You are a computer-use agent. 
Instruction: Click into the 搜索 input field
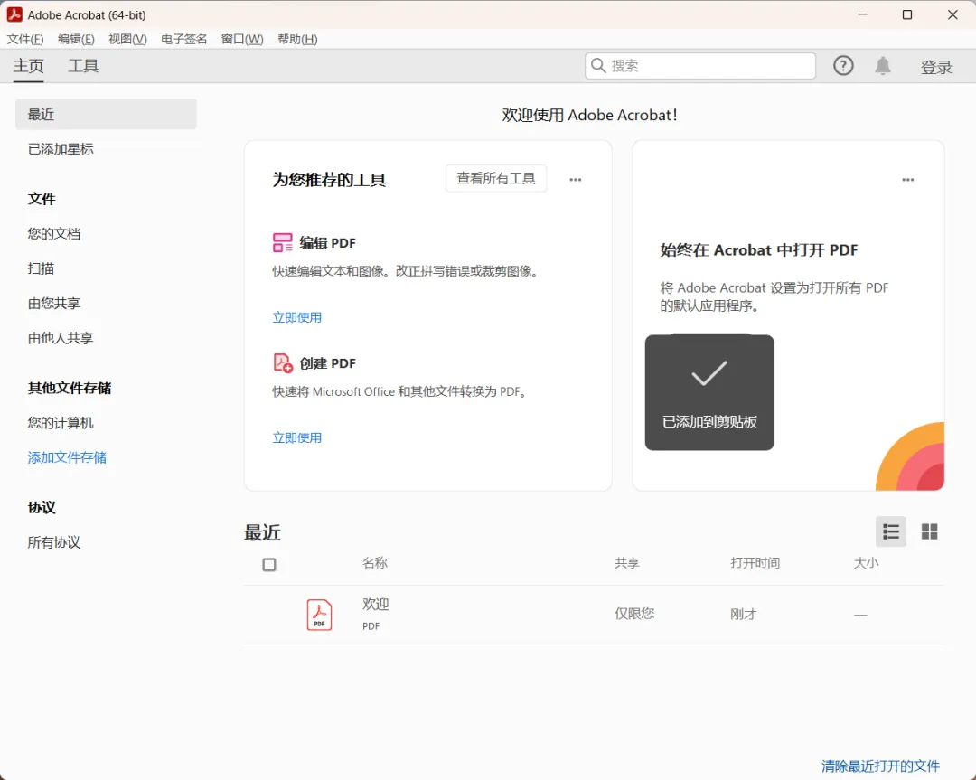point(700,65)
